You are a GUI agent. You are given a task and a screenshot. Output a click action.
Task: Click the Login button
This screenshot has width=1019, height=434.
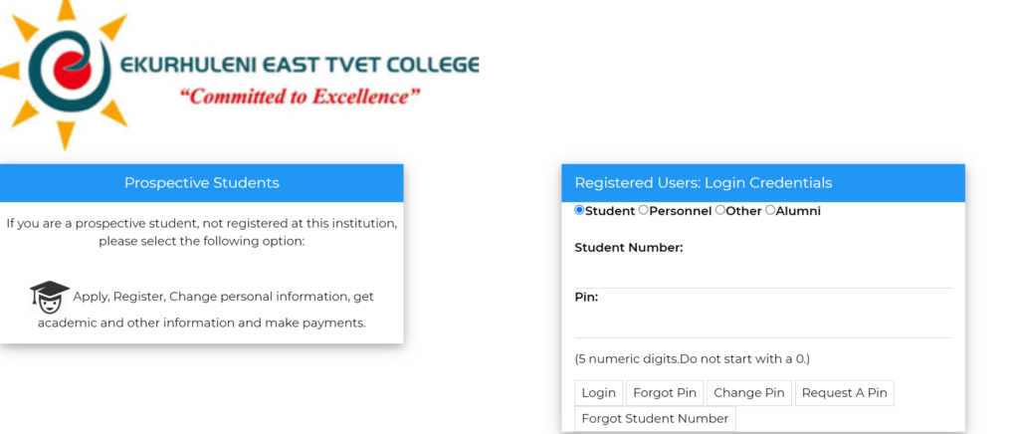coord(598,393)
